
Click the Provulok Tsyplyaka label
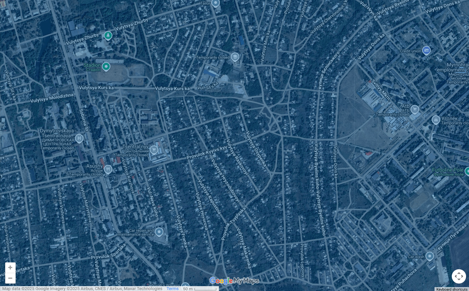[x=234, y=224]
